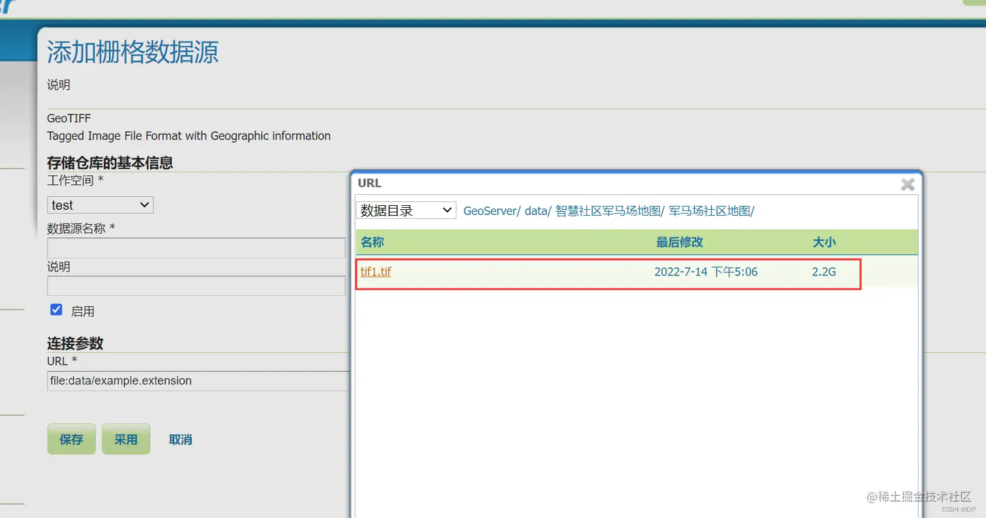Go to 军马场社区地图/ breadcrumb folder
986x518 pixels.
(711, 210)
